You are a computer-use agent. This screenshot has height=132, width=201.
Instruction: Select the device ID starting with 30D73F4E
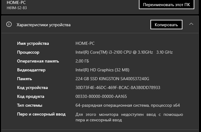click(118, 87)
